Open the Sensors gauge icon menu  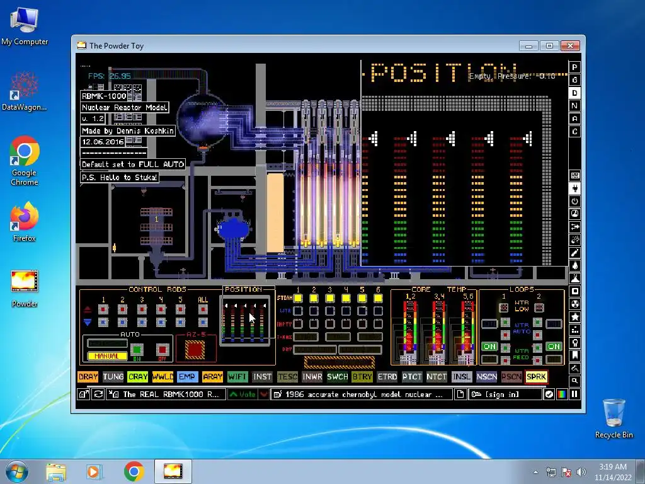point(574,214)
